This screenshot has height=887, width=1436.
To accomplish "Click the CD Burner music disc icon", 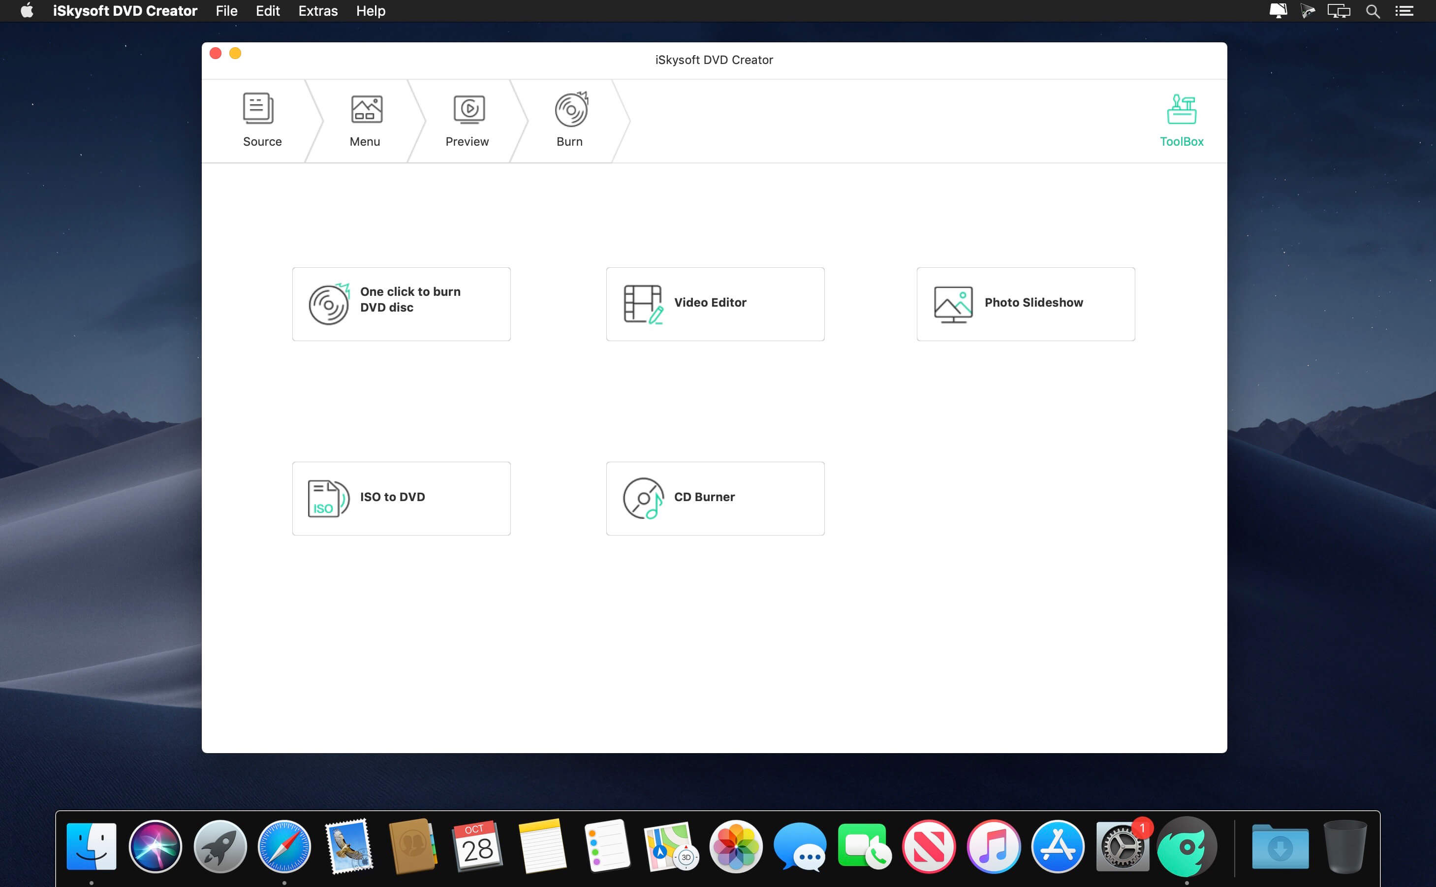I will tap(643, 498).
